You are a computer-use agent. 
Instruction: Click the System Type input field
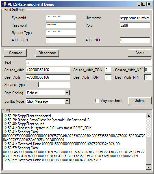point(61,33)
